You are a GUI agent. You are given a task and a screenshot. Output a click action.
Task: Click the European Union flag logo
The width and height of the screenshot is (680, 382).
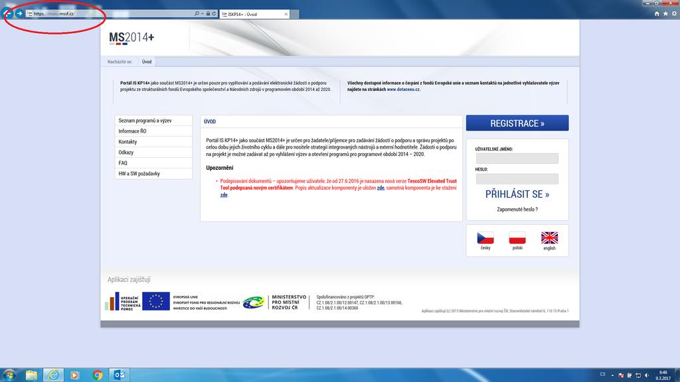tap(155, 302)
